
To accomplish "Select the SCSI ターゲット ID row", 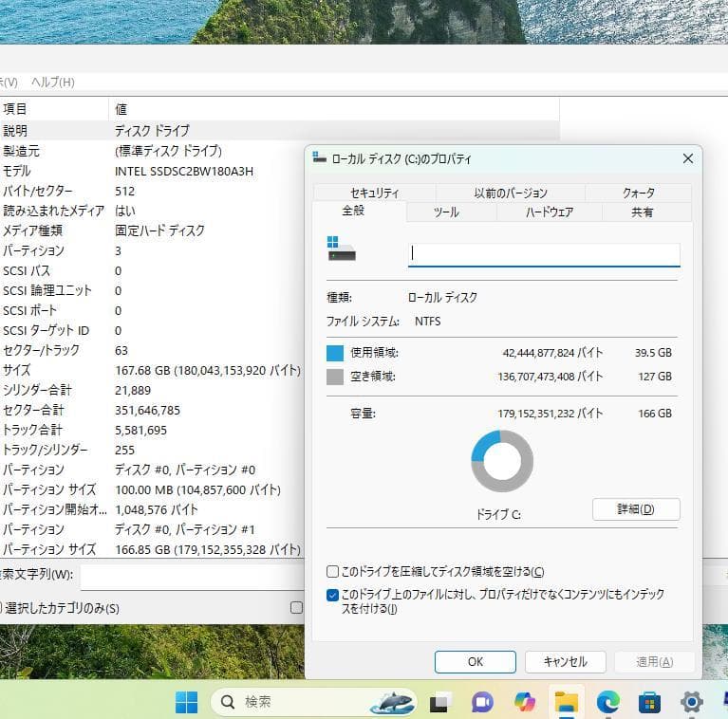I will click(x=152, y=330).
